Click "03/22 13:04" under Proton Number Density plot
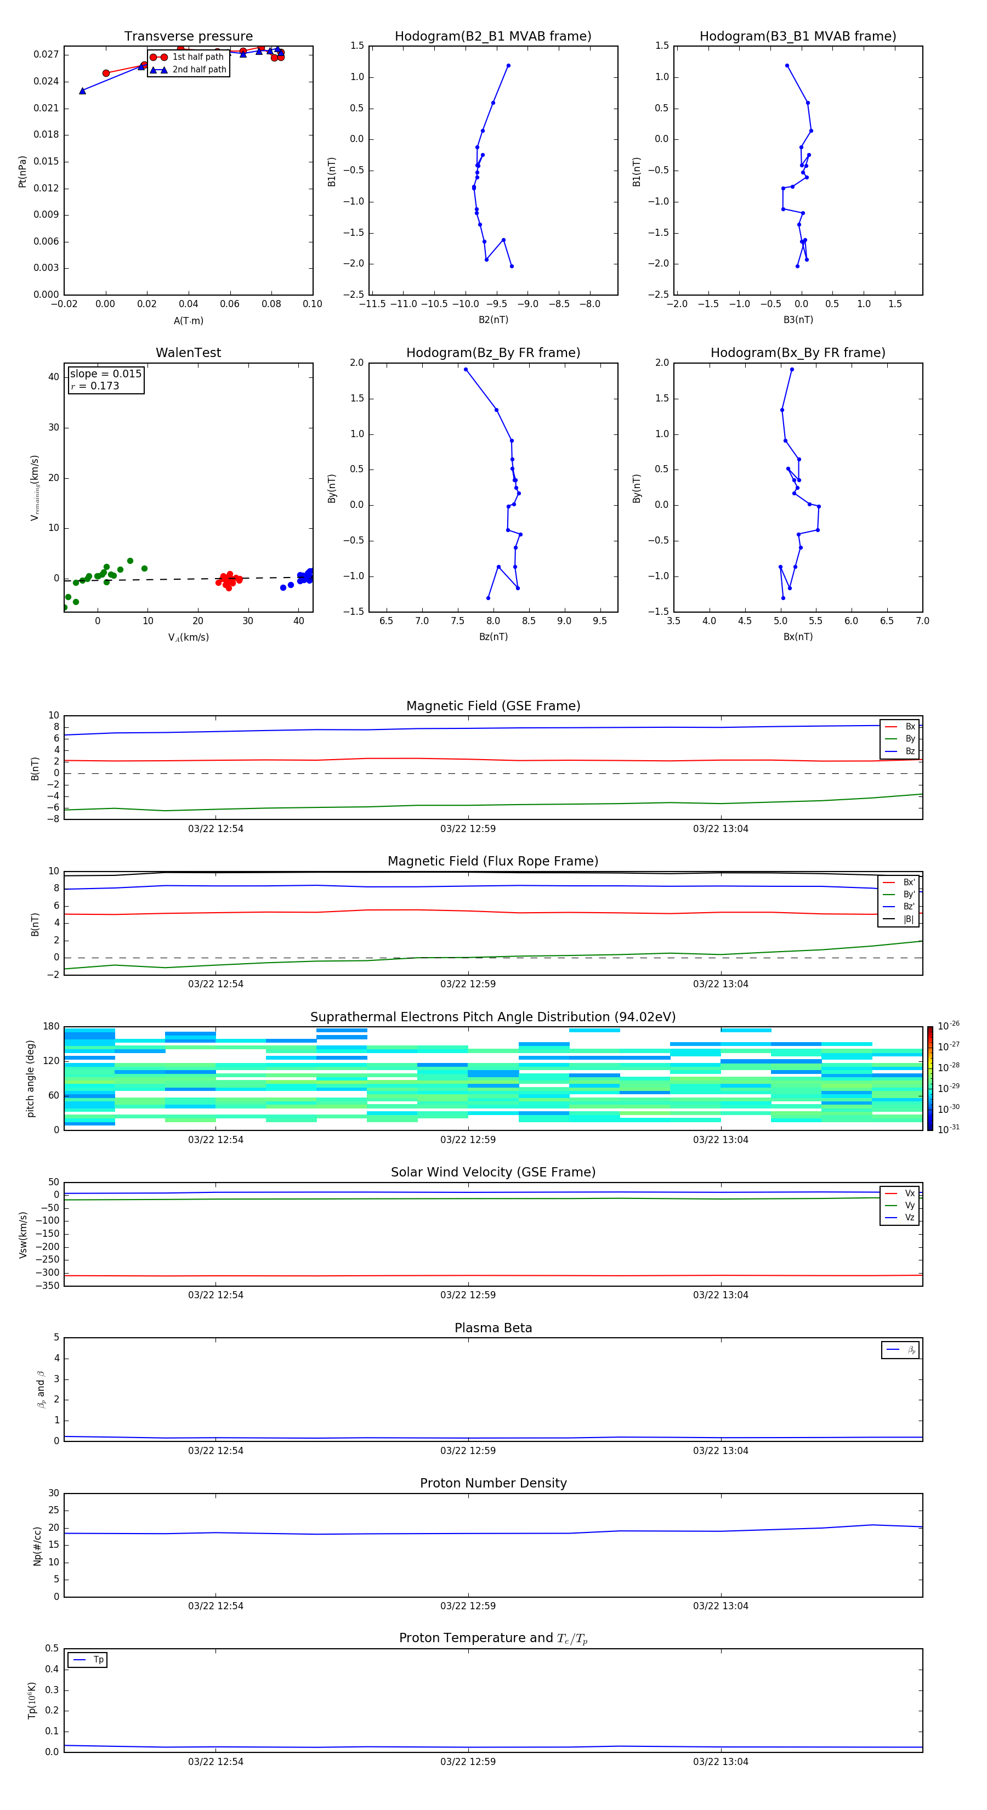The width and height of the screenshot is (987, 1810). pos(721,1606)
